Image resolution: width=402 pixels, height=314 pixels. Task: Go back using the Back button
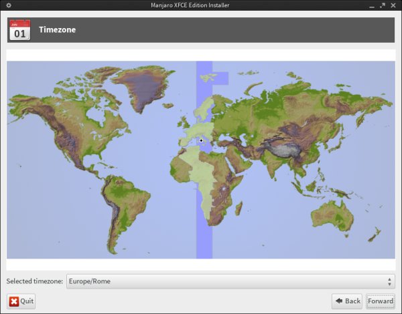[x=347, y=301]
